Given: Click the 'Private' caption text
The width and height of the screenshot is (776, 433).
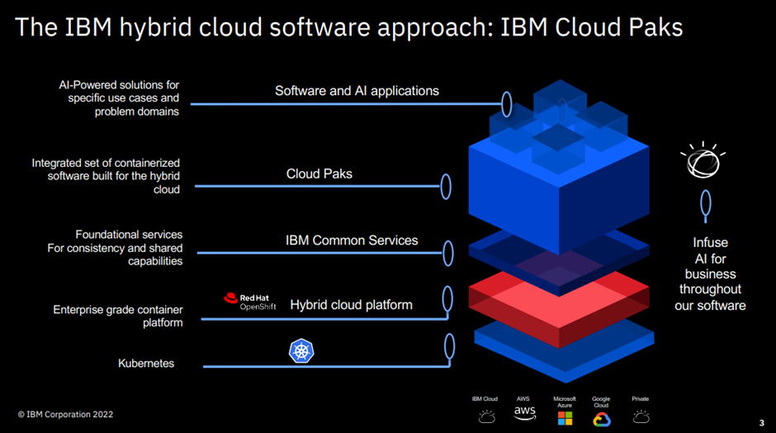Looking at the screenshot, I should (640, 399).
